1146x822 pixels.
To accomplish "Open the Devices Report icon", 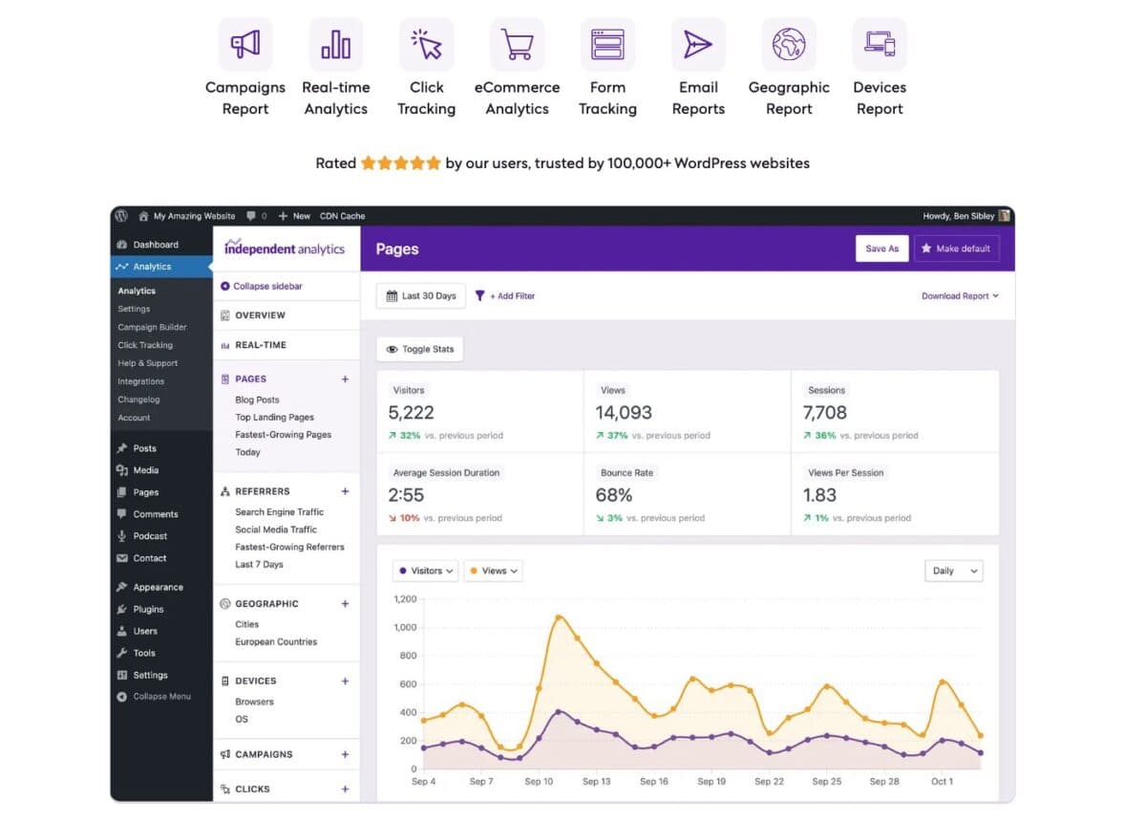I will coord(880,45).
